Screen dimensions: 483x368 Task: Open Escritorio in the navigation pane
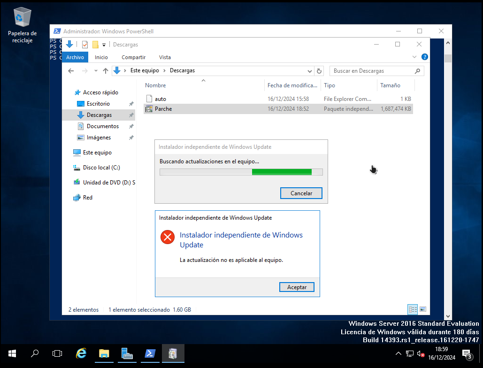[98, 104]
